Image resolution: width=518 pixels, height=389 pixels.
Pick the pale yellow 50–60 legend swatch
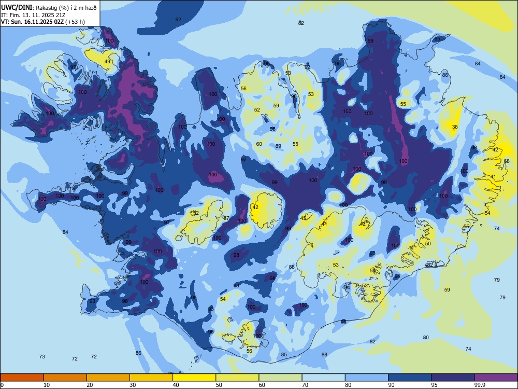click(238, 378)
